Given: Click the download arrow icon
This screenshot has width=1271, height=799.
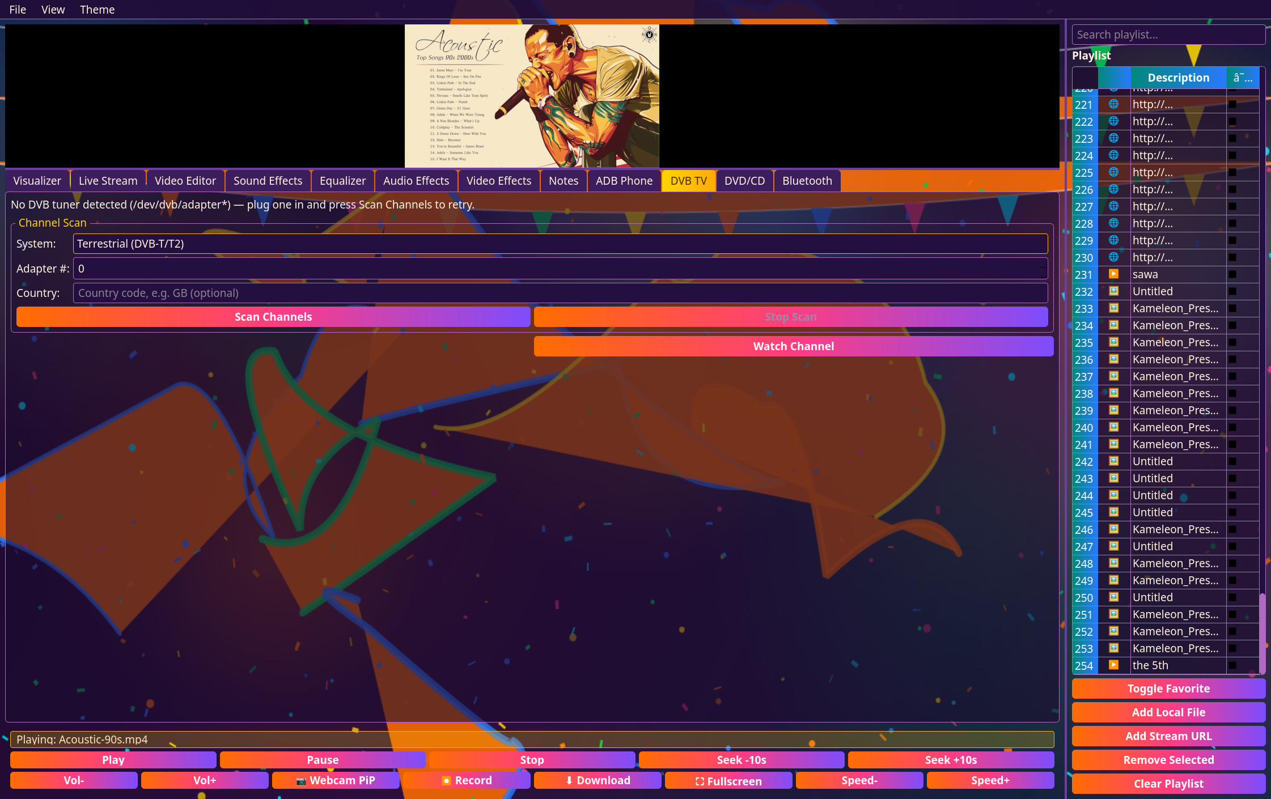Looking at the screenshot, I should pyautogui.click(x=569, y=781).
